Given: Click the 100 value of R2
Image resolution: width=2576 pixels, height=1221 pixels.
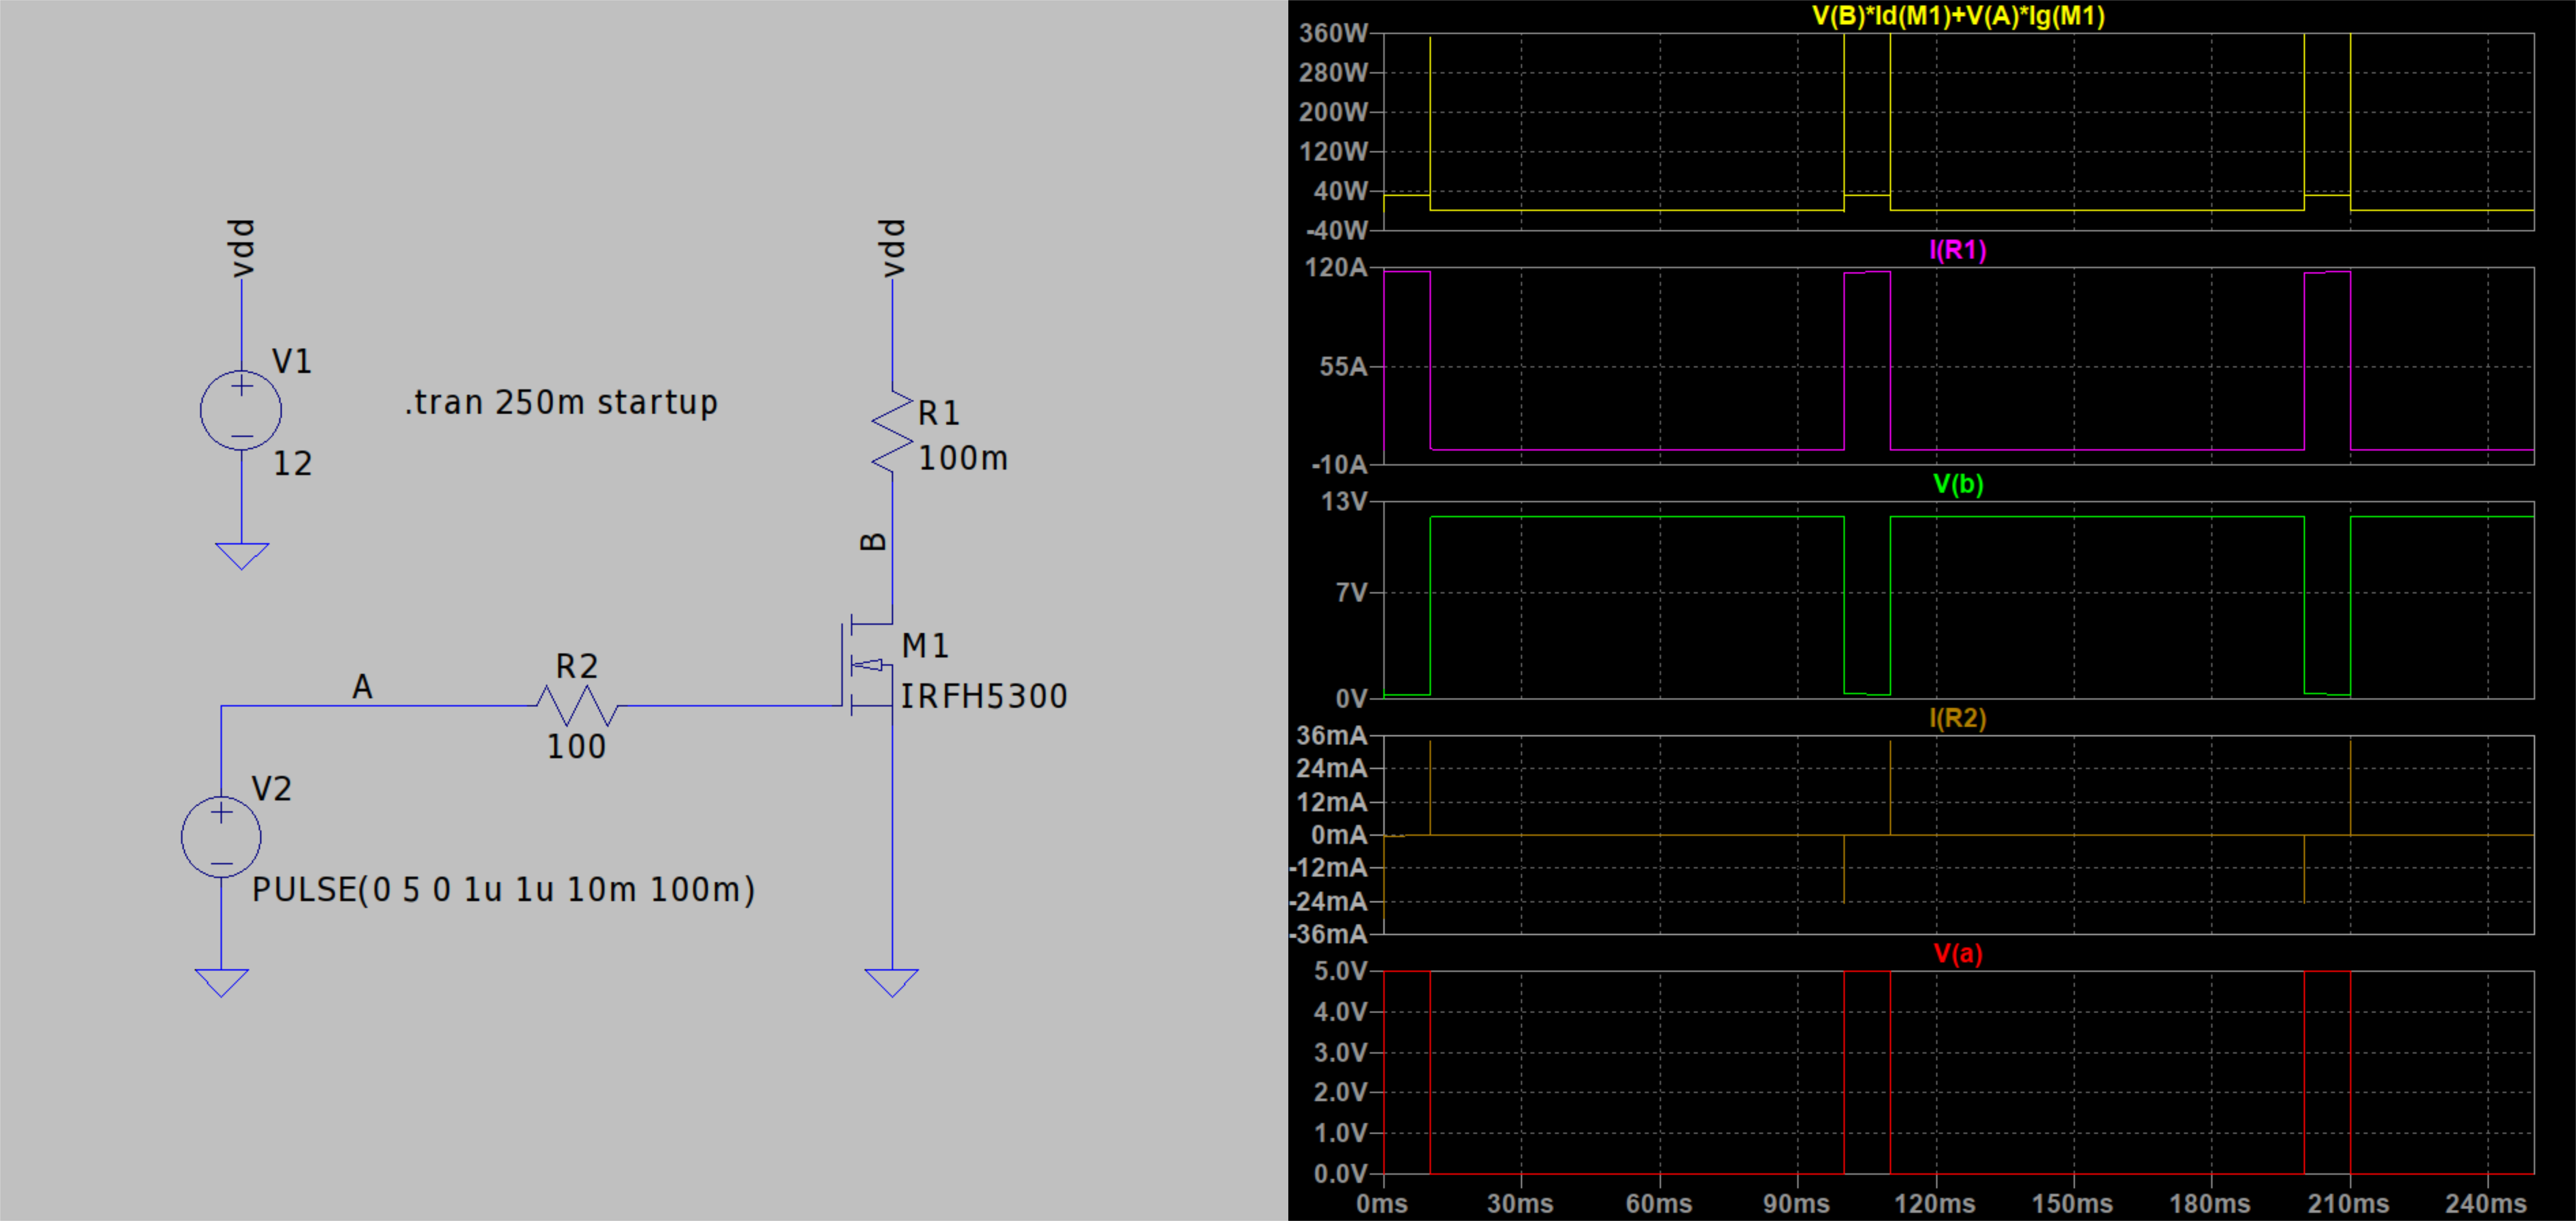Looking at the screenshot, I should point(576,746).
